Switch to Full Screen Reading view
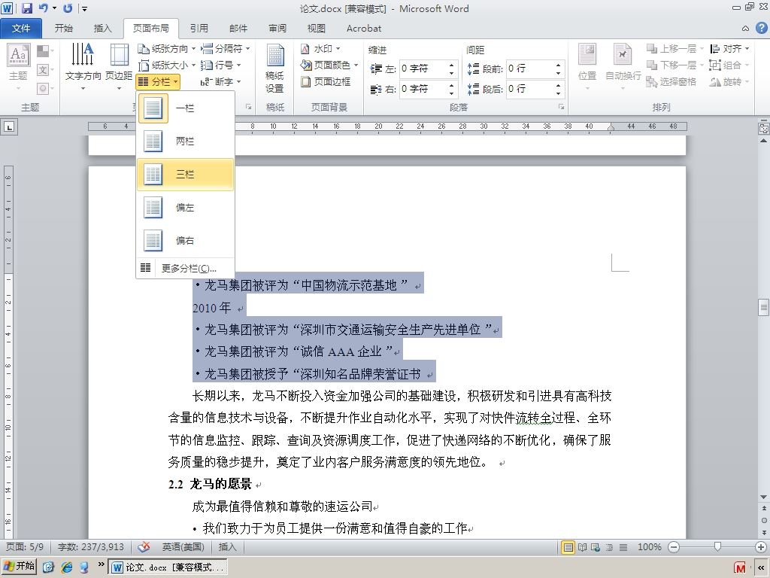This screenshot has width=770, height=578. [x=583, y=547]
